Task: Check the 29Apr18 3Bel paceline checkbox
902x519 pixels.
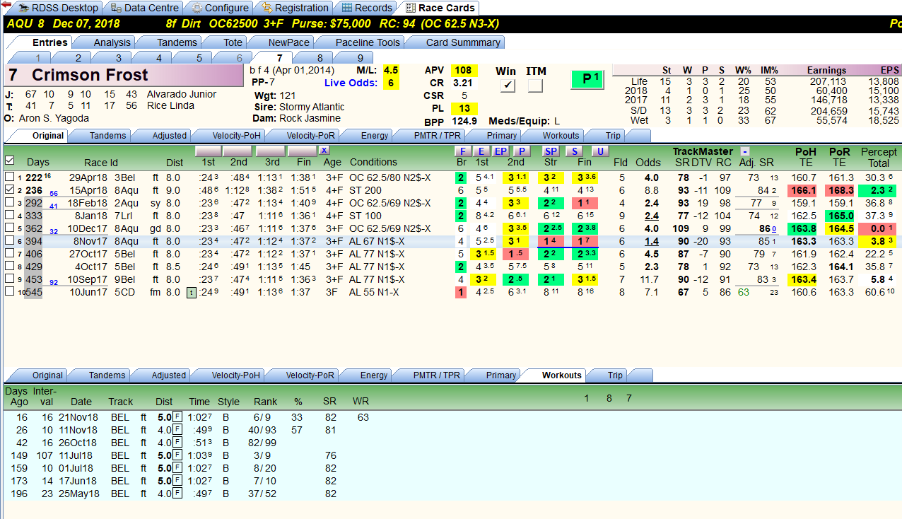Action: (10, 177)
